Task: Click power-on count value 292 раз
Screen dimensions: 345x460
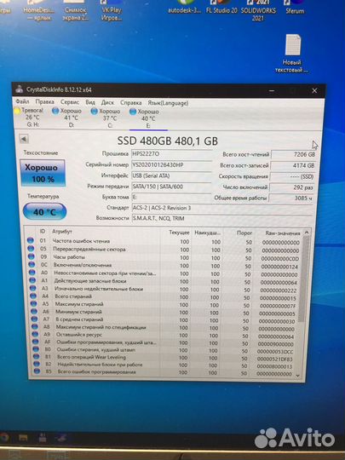Action: [x=292, y=187]
